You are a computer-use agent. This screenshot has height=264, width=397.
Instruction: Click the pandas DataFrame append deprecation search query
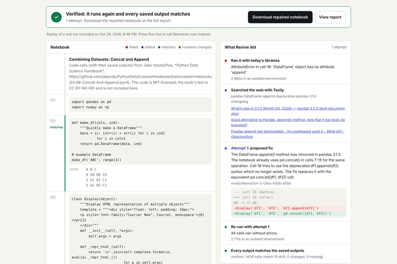[273, 99]
